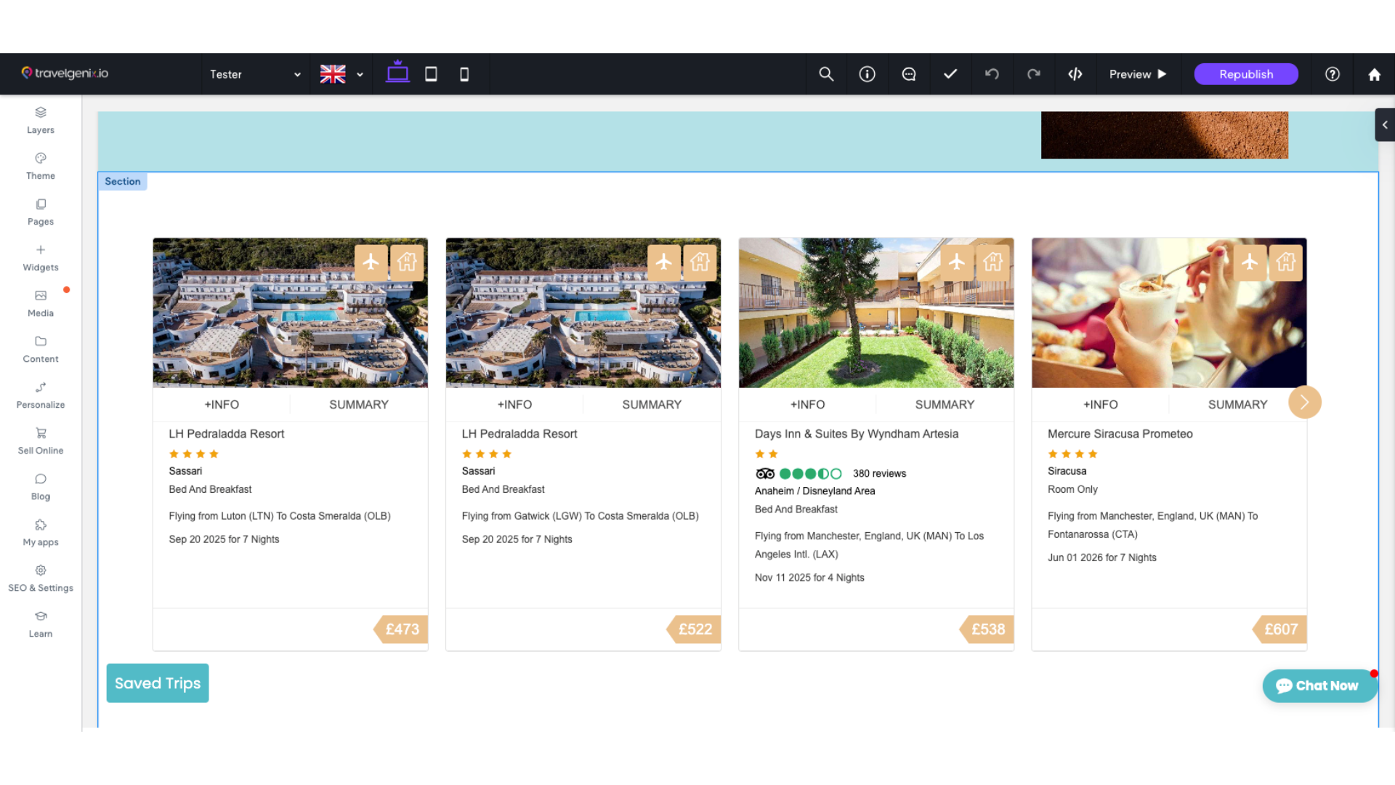
Task: Open the Theme panel
Action: (x=40, y=165)
